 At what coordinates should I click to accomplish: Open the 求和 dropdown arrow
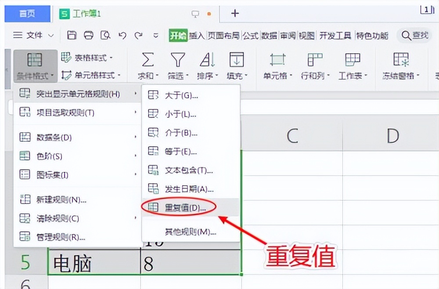(x=157, y=76)
